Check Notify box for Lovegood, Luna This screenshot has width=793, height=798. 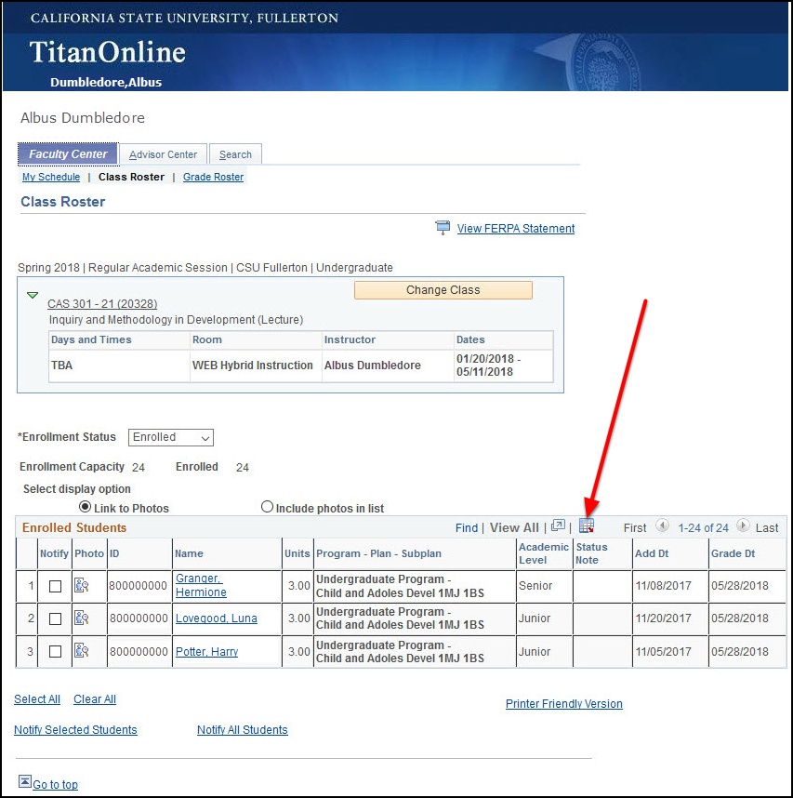(56, 618)
